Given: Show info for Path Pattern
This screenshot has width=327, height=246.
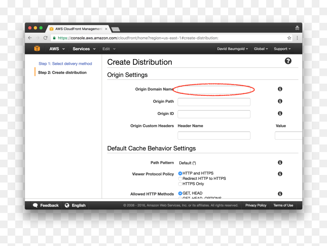Looking at the screenshot, I should pyautogui.click(x=280, y=162).
